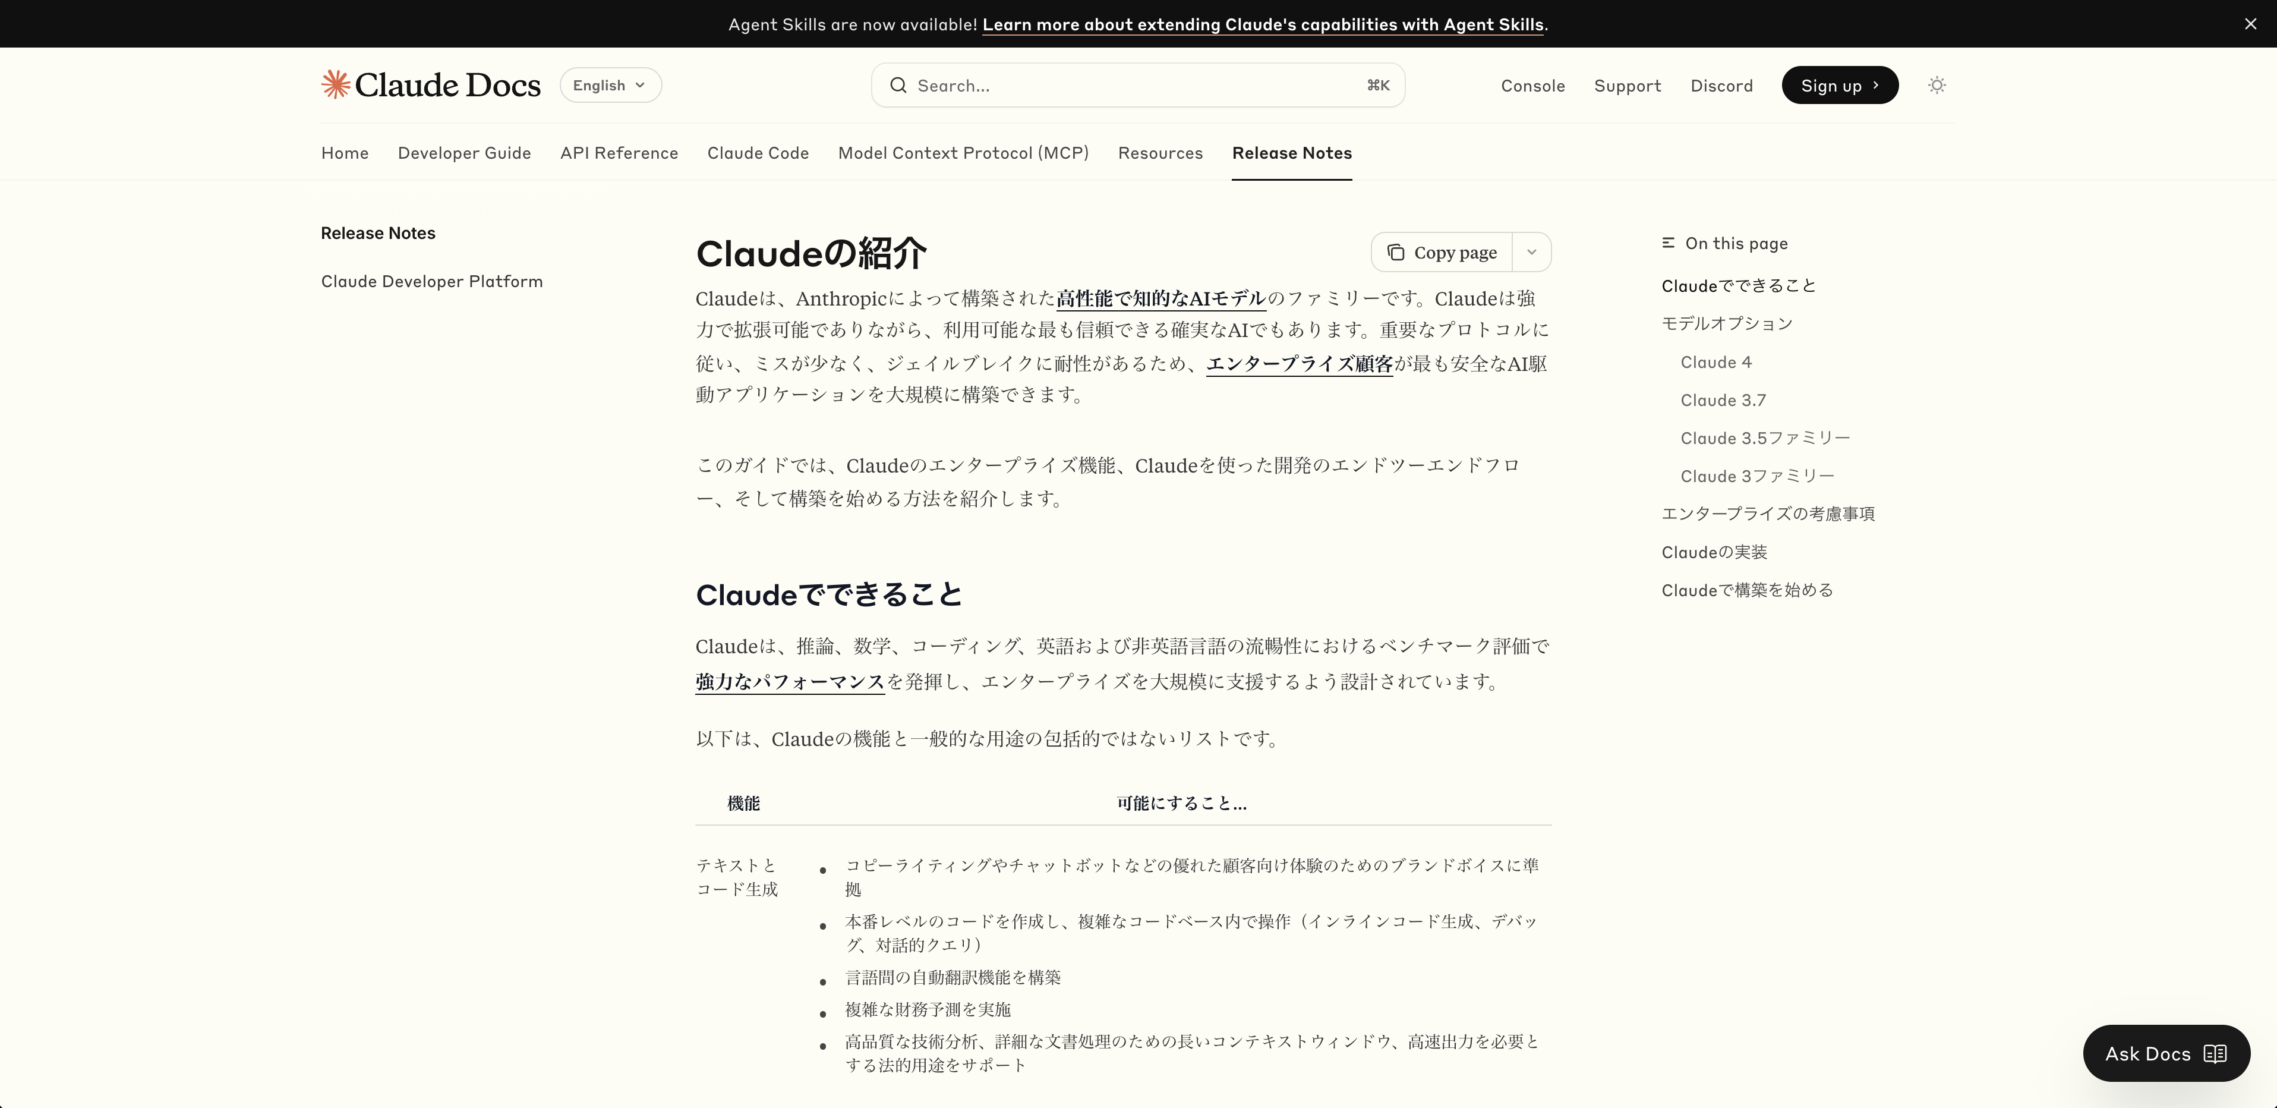Toggle the light/dark theme sun icon

[1937, 85]
